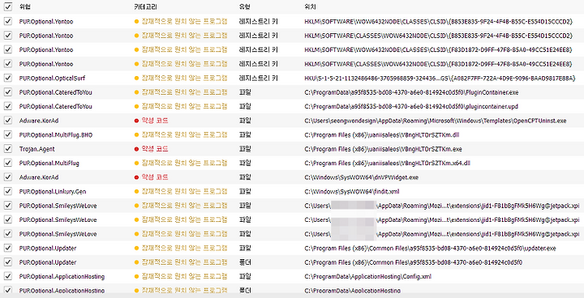Uncheck checkbox for the updater.exe row
584x298 pixels.
(8, 248)
